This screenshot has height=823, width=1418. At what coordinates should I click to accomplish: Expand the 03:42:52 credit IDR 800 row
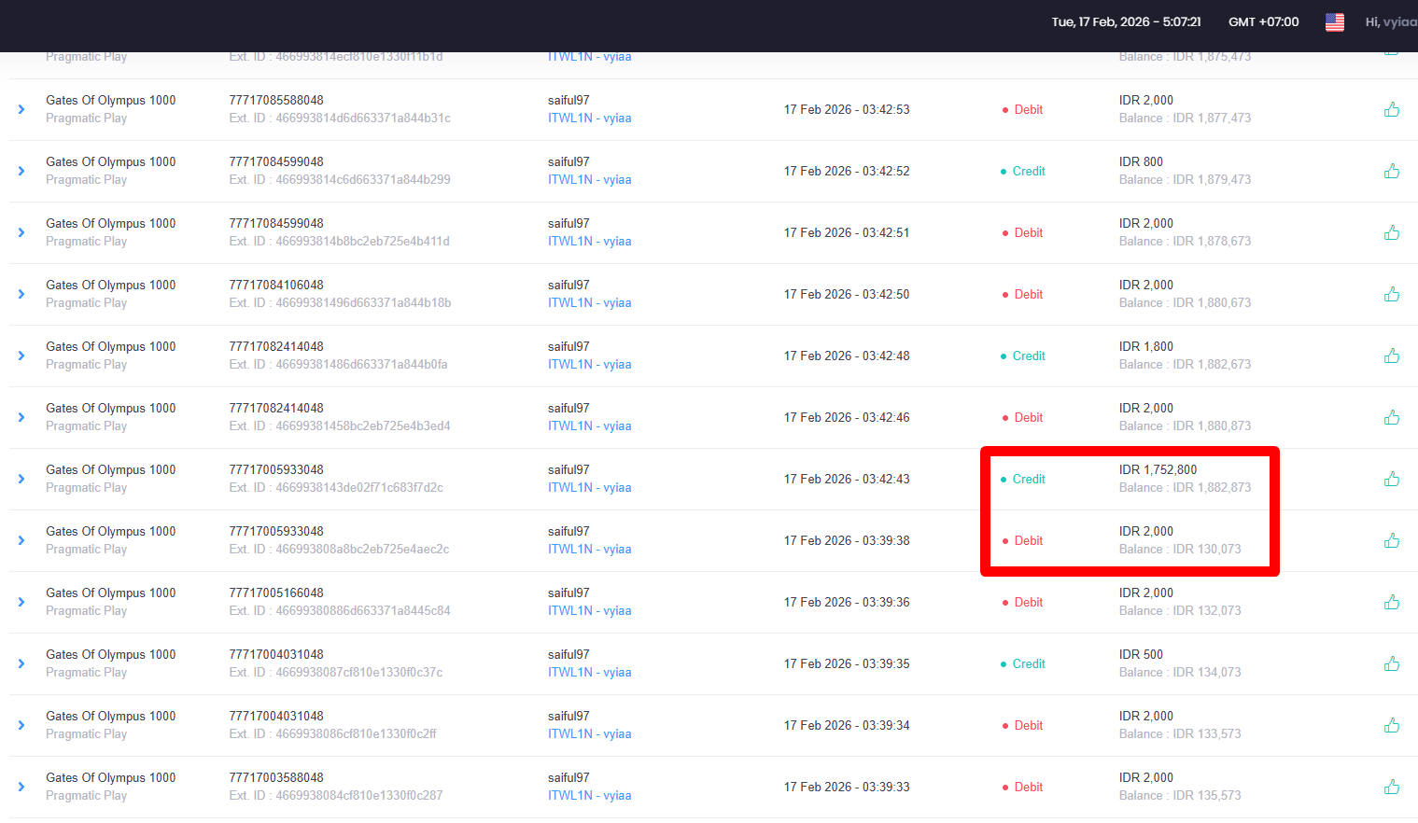21,171
